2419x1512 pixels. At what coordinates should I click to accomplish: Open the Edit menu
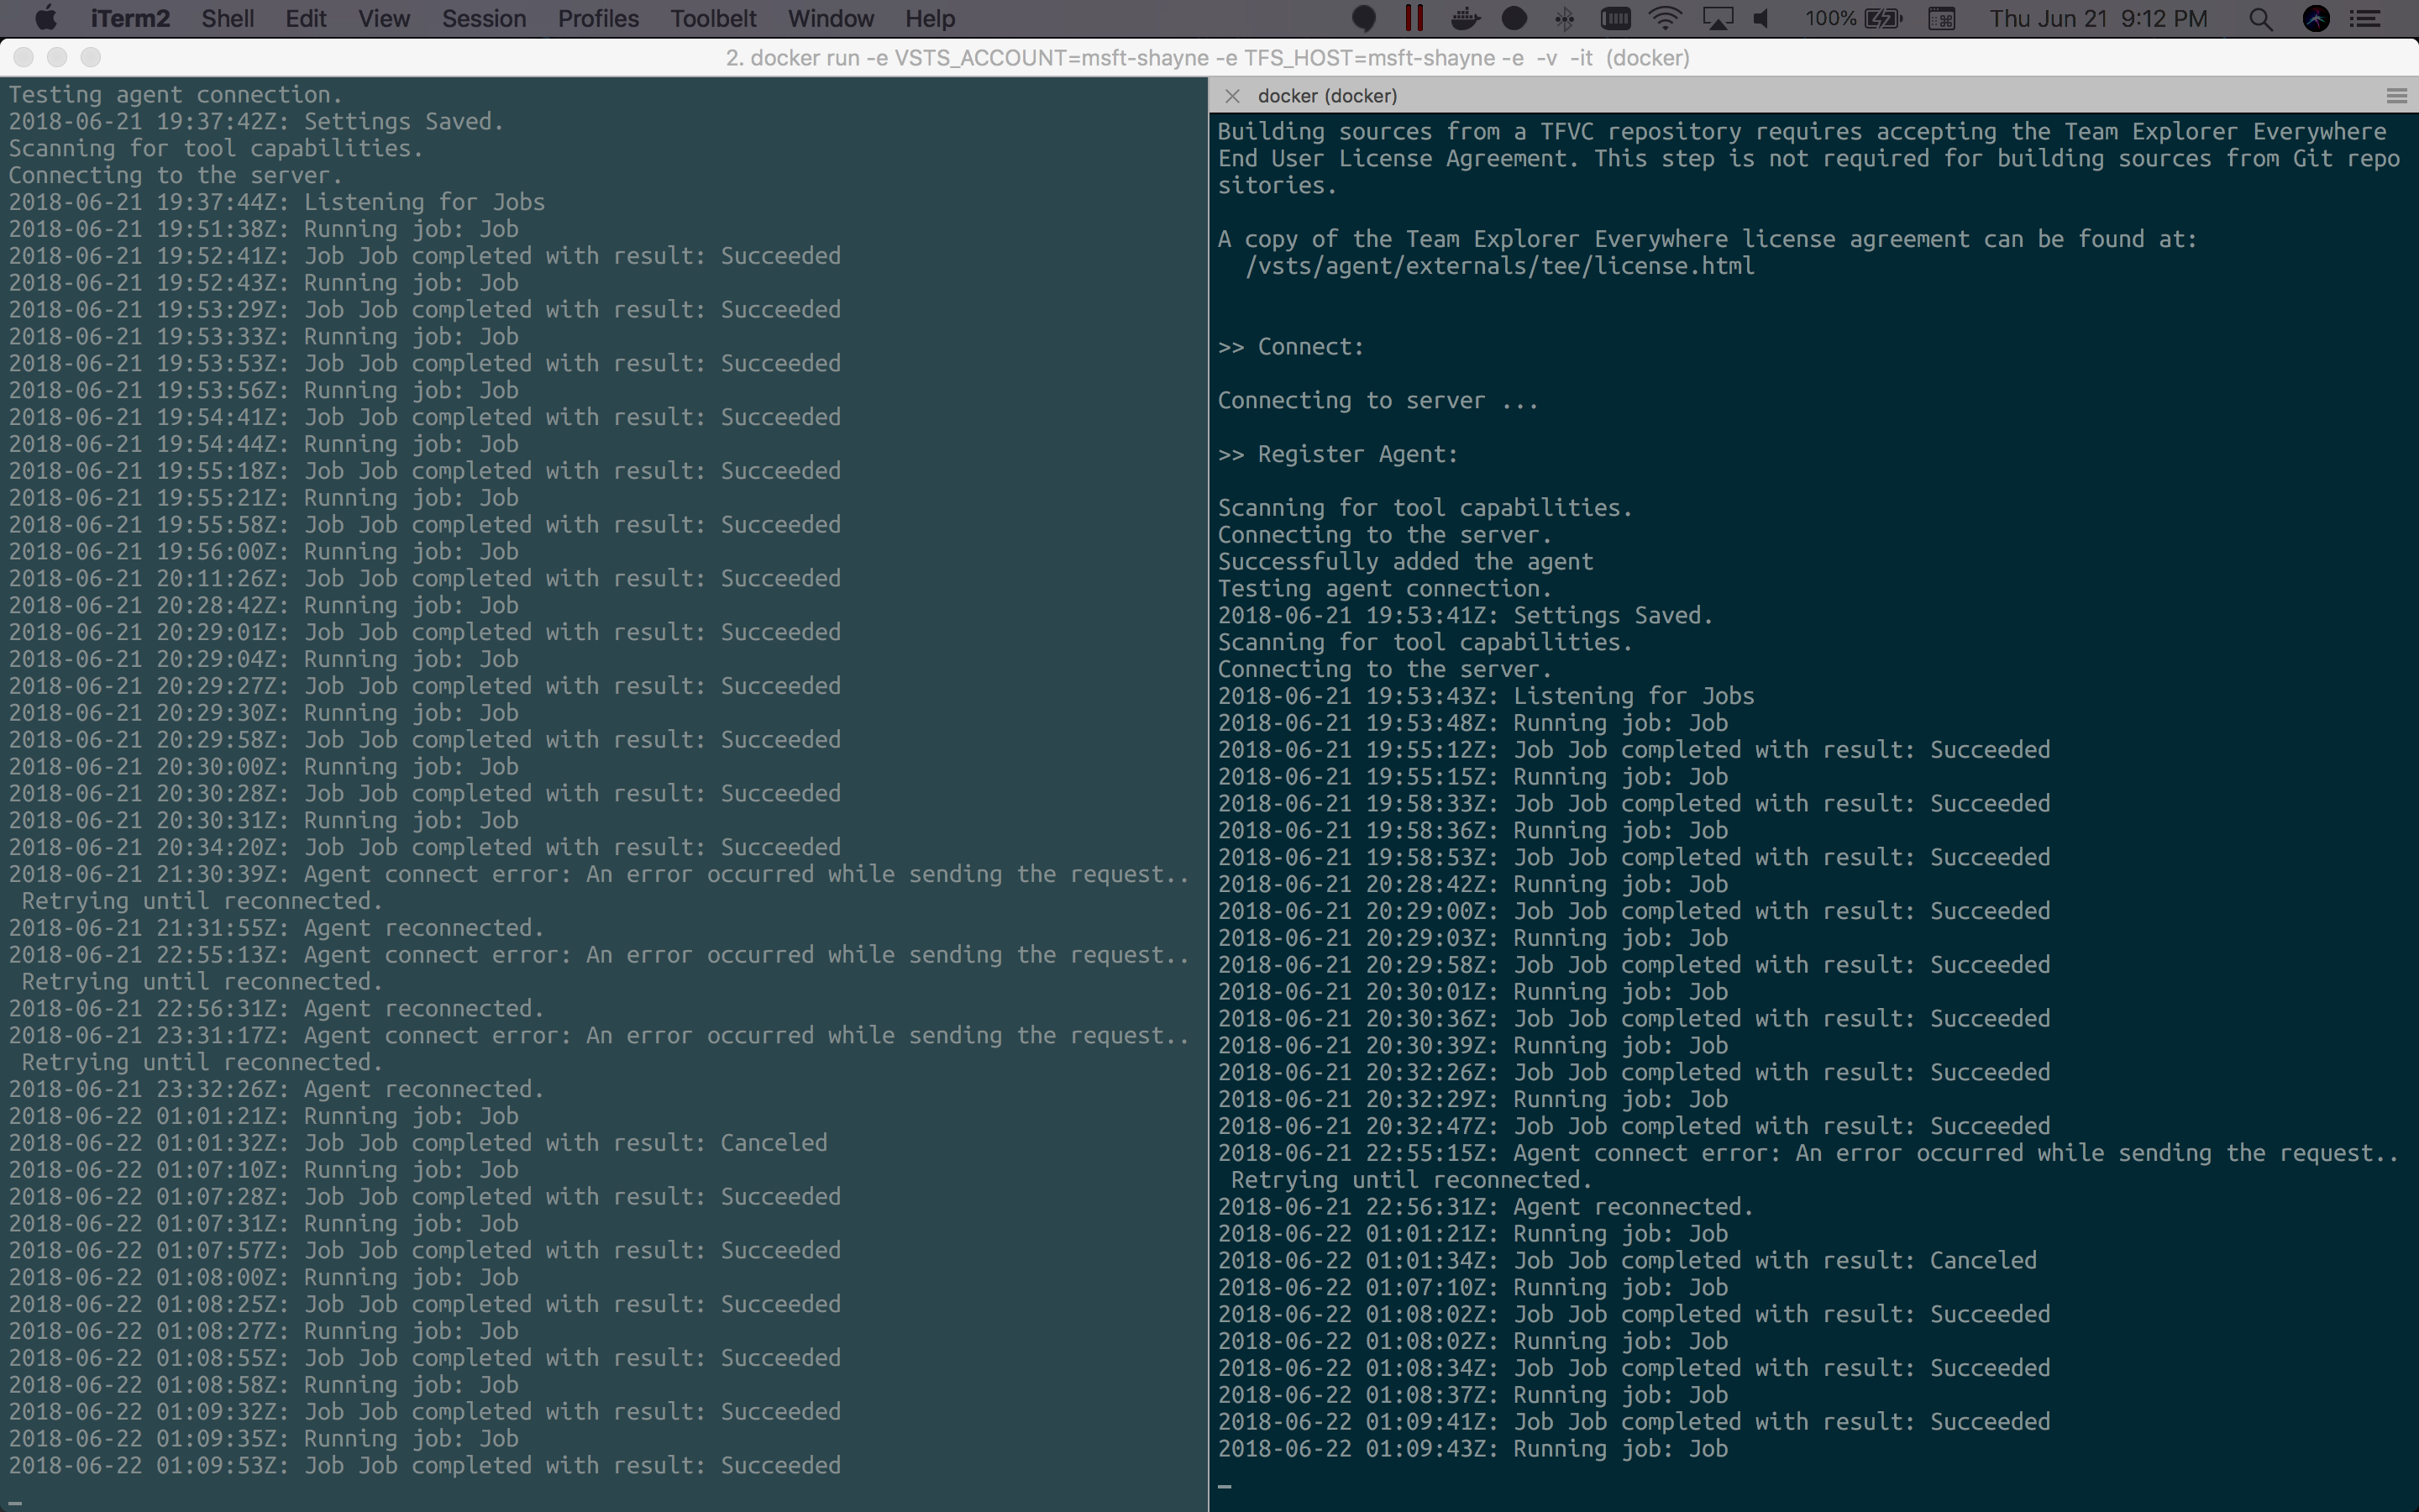click(x=306, y=18)
